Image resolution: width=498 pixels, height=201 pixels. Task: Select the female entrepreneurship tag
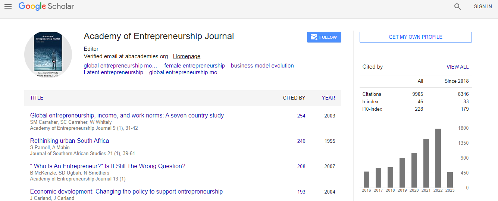[195, 66]
